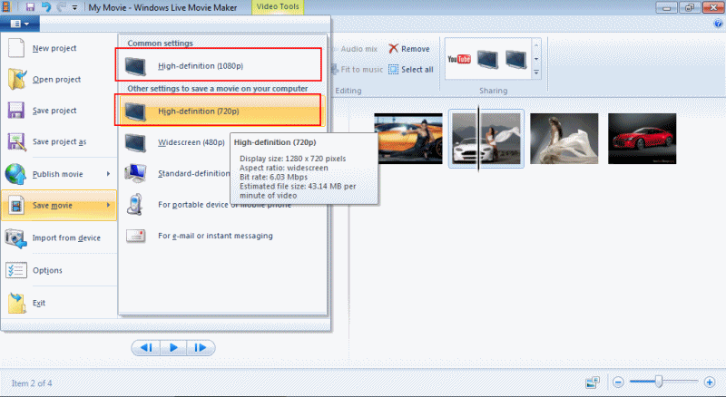Image resolution: width=726 pixels, height=397 pixels.
Task: Click the second monitor icon in Sharing
Action: point(515,59)
